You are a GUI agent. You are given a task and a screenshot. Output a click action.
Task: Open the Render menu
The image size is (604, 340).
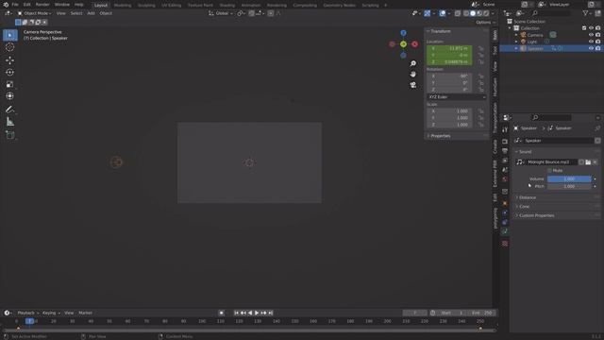click(42, 5)
